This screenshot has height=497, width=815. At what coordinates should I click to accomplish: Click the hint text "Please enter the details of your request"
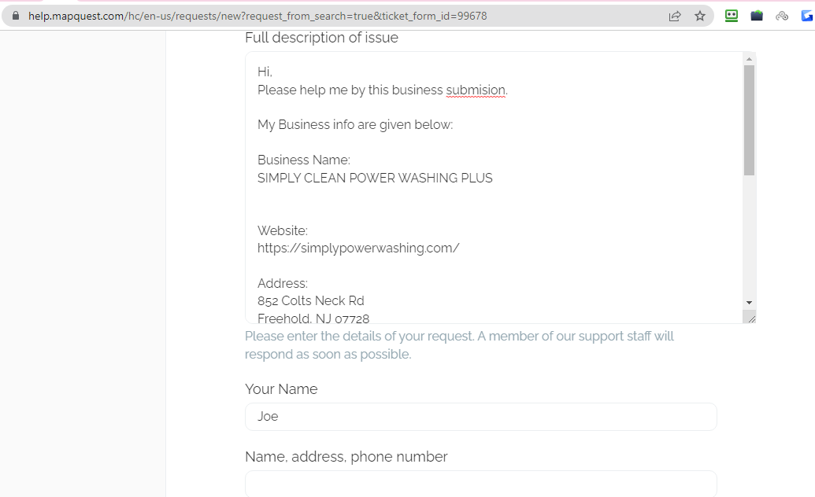[x=360, y=336]
